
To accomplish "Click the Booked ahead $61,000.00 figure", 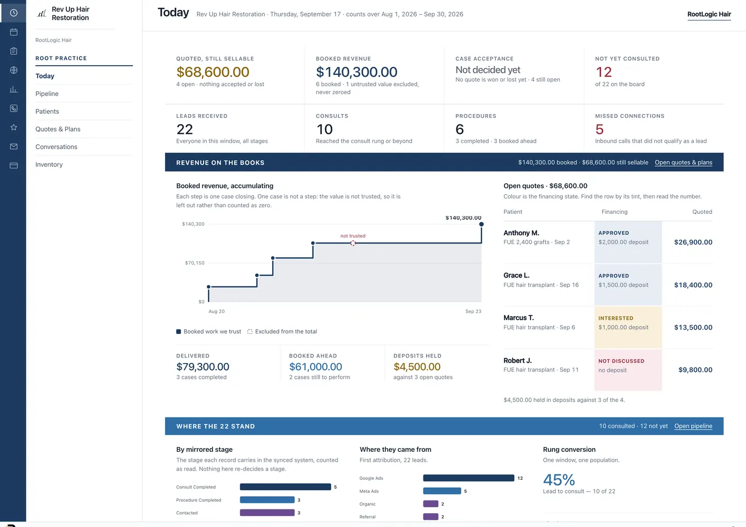I will 315,367.
